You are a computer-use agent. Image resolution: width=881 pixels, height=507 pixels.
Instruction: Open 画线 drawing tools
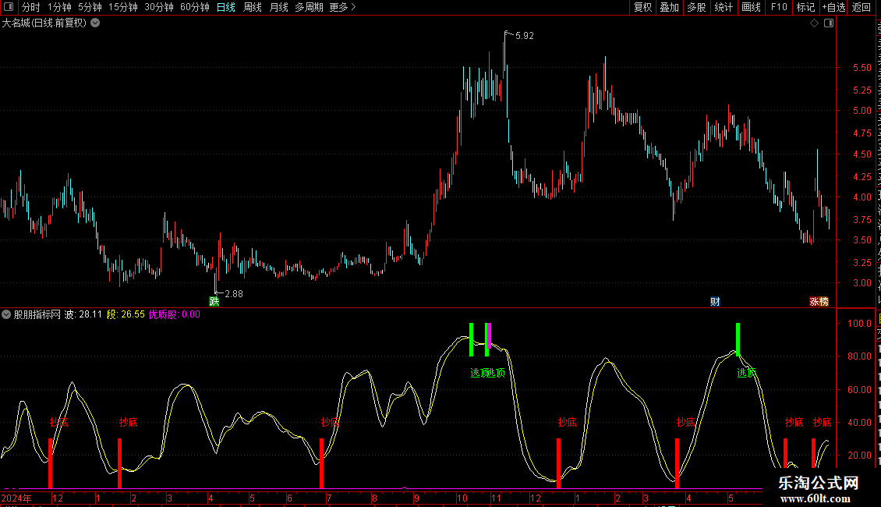[x=751, y=7]
